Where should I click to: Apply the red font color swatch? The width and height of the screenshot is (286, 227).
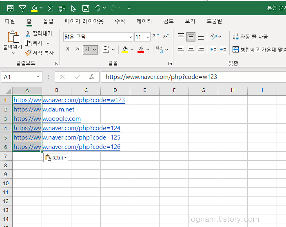[141, 50]
